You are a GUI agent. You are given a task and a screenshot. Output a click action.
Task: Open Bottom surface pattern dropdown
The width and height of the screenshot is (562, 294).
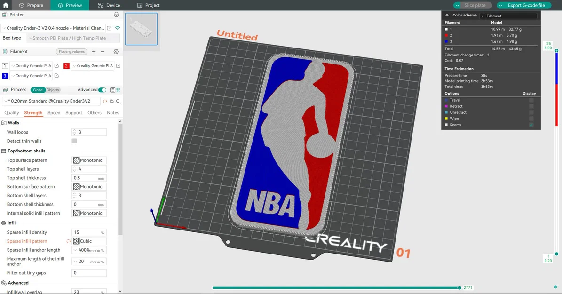coord(89,186)
